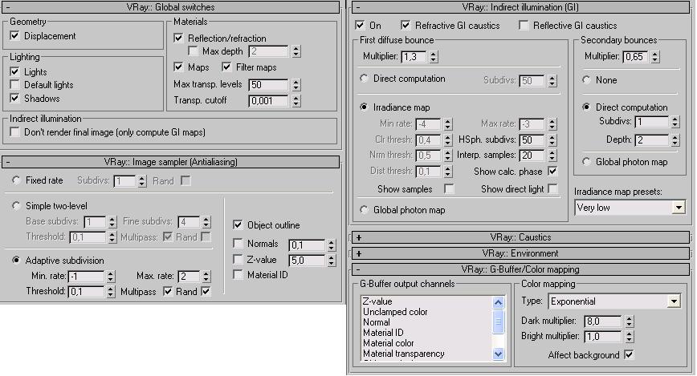Enable Don't render final image option
Viewport: 697px width, 376px height.
click(x=14, y=131)
